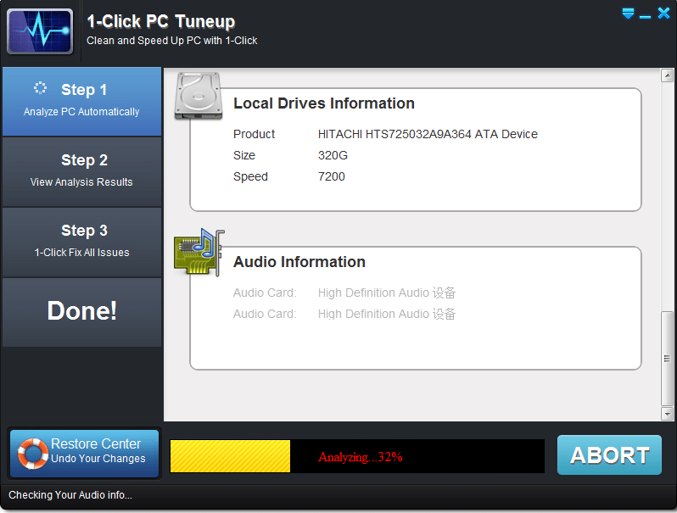Image resolution: width=677 pixels, height=513 pixels.
Task: Open Restore Center Undo Your Changes
Action: [84, 453]
